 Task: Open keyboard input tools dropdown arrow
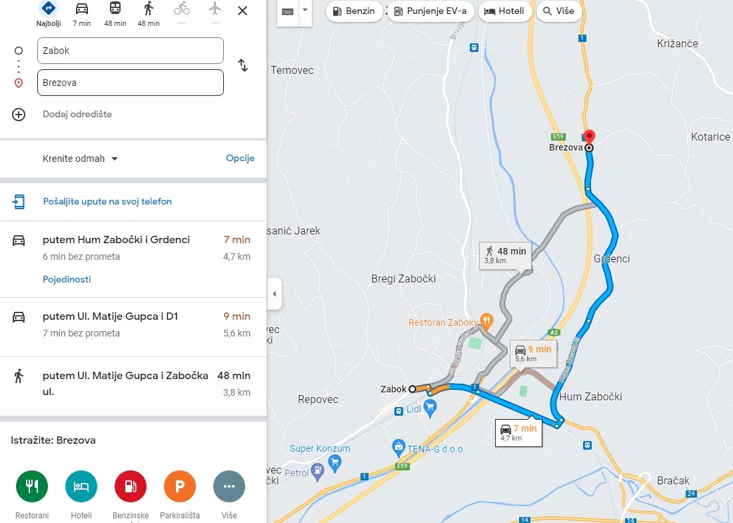(x=305, y=10)
